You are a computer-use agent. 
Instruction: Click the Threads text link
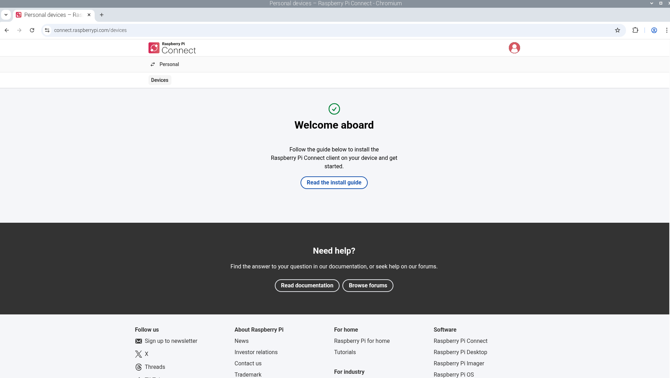pyautogui.click(x=155, y=367)
